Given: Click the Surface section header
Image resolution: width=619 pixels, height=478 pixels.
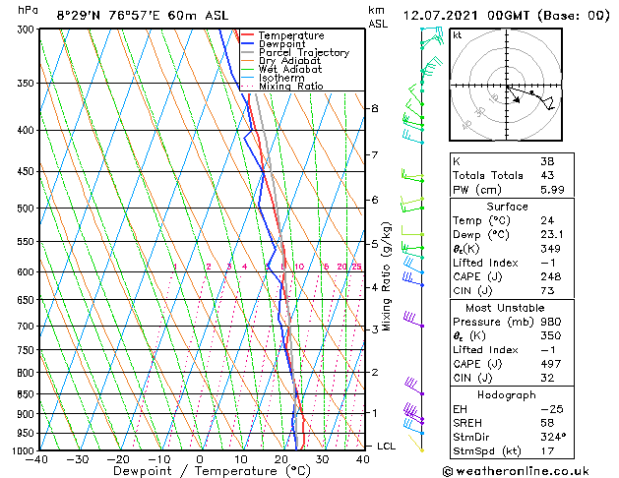Looking at the screenshot, I should [507, 207].
